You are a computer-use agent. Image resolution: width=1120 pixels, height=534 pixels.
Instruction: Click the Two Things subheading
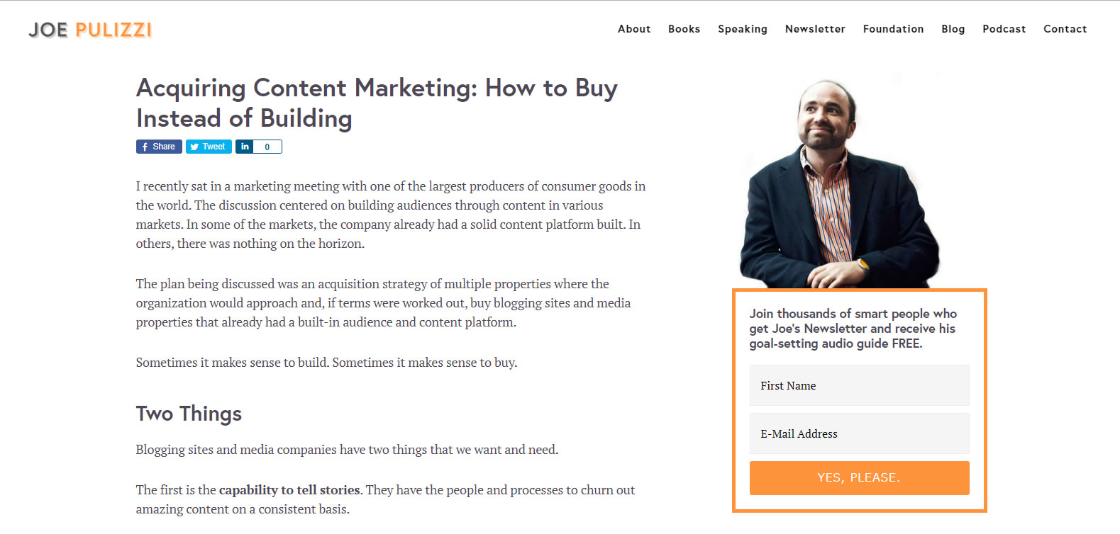click(x=189, y=414)
